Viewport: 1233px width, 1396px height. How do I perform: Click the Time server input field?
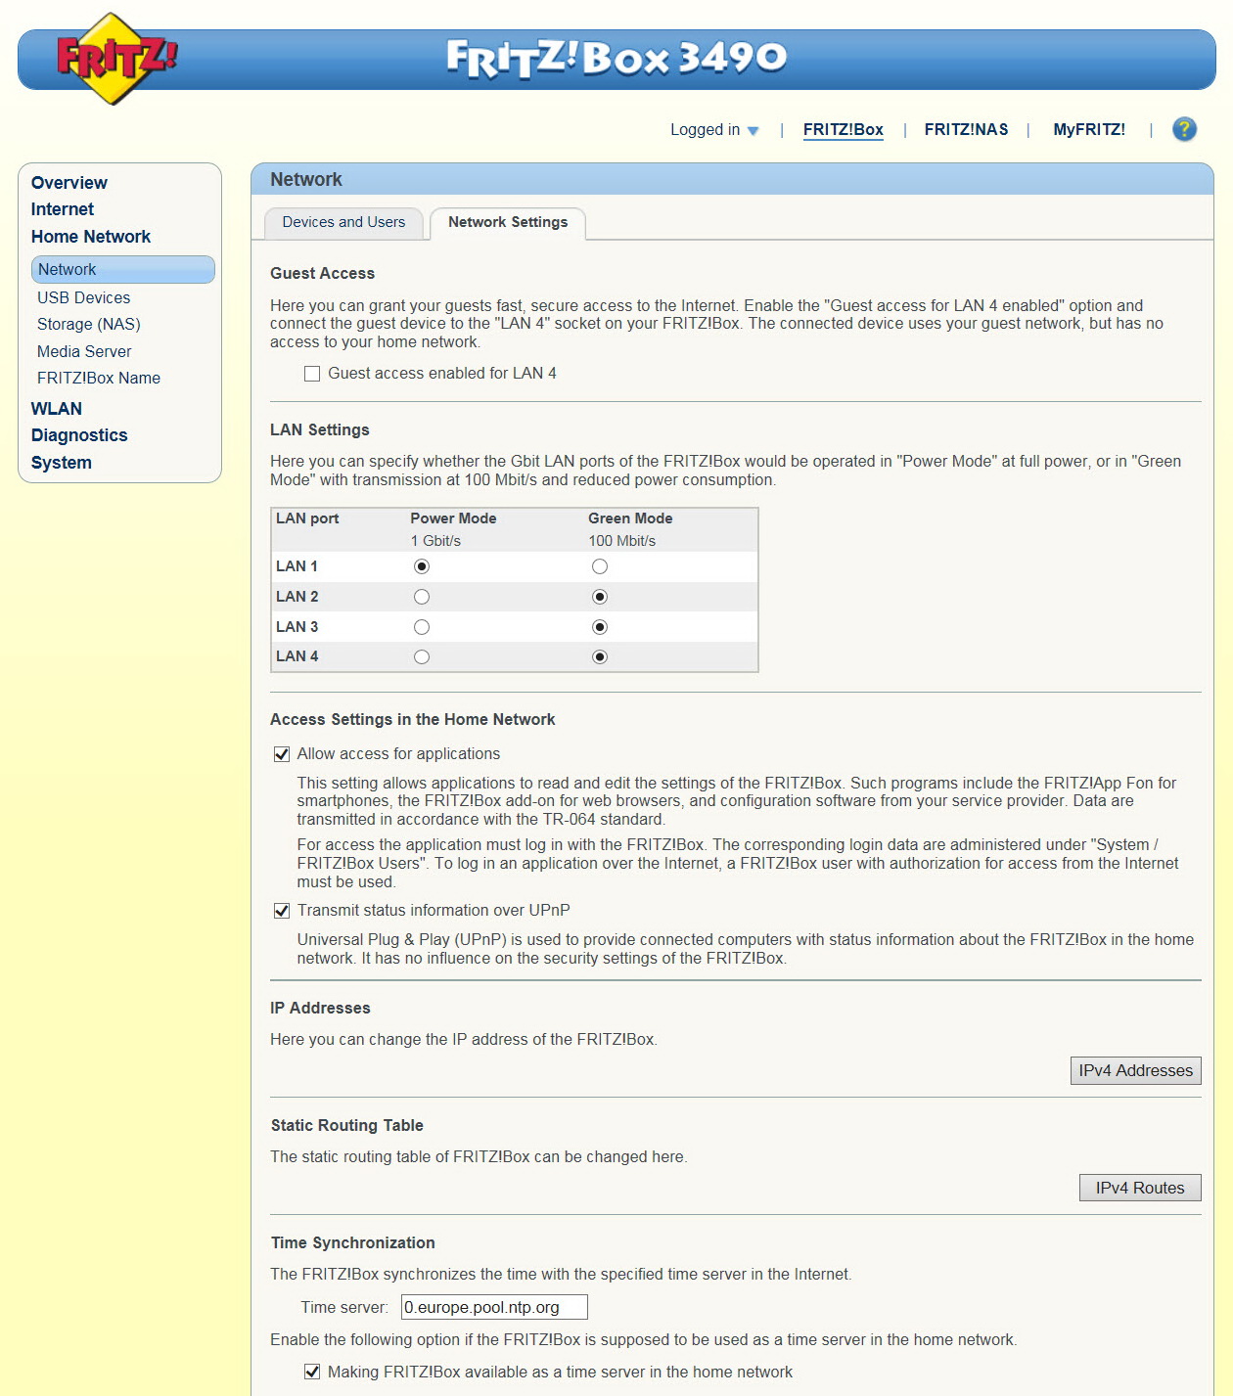[x=494, y=1307]
